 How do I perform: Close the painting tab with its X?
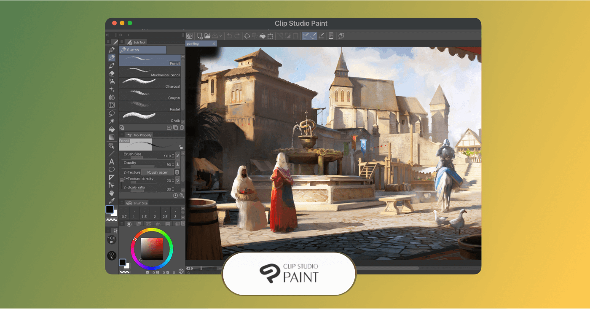click(x=214, y=43)
